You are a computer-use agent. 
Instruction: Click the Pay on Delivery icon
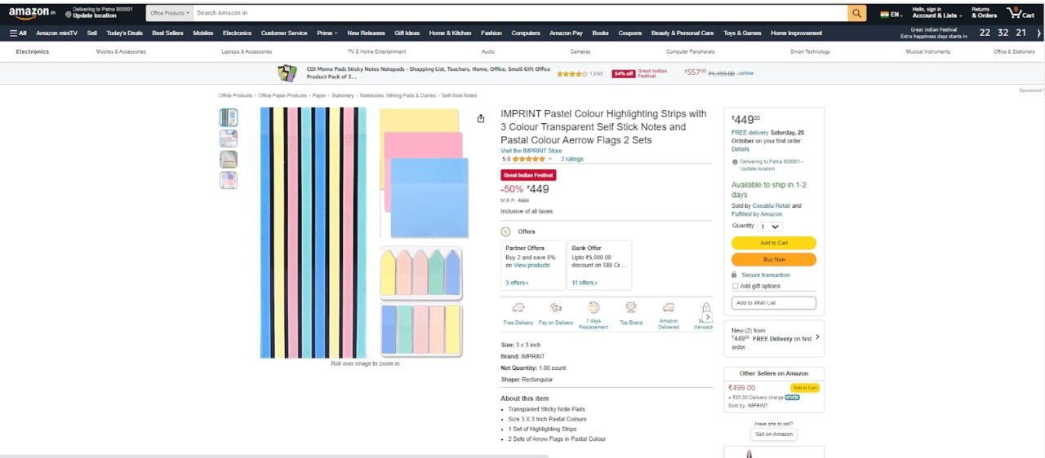[556, 308]
